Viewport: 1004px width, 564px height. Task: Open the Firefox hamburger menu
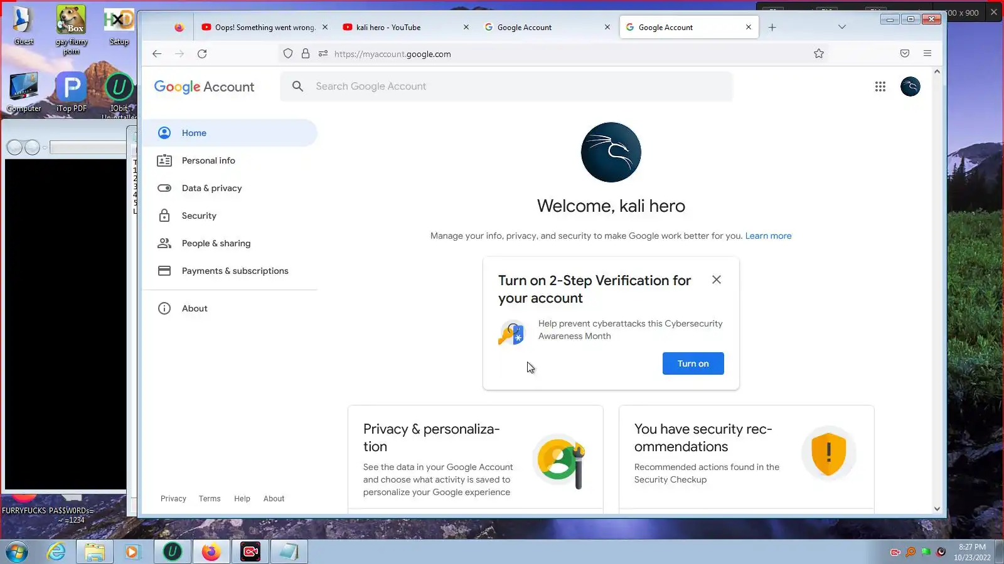pyautogui.click(x=927, y=54)
